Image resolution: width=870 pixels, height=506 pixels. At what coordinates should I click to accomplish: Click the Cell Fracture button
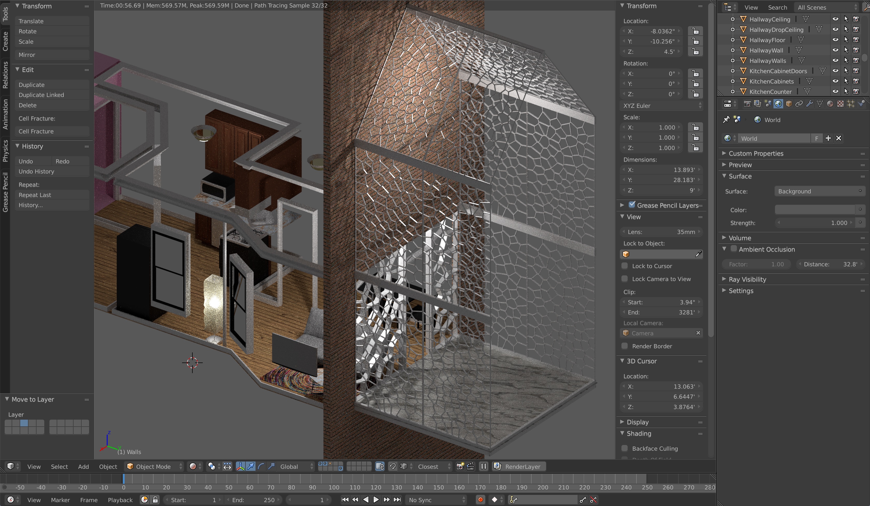point(52,131)
